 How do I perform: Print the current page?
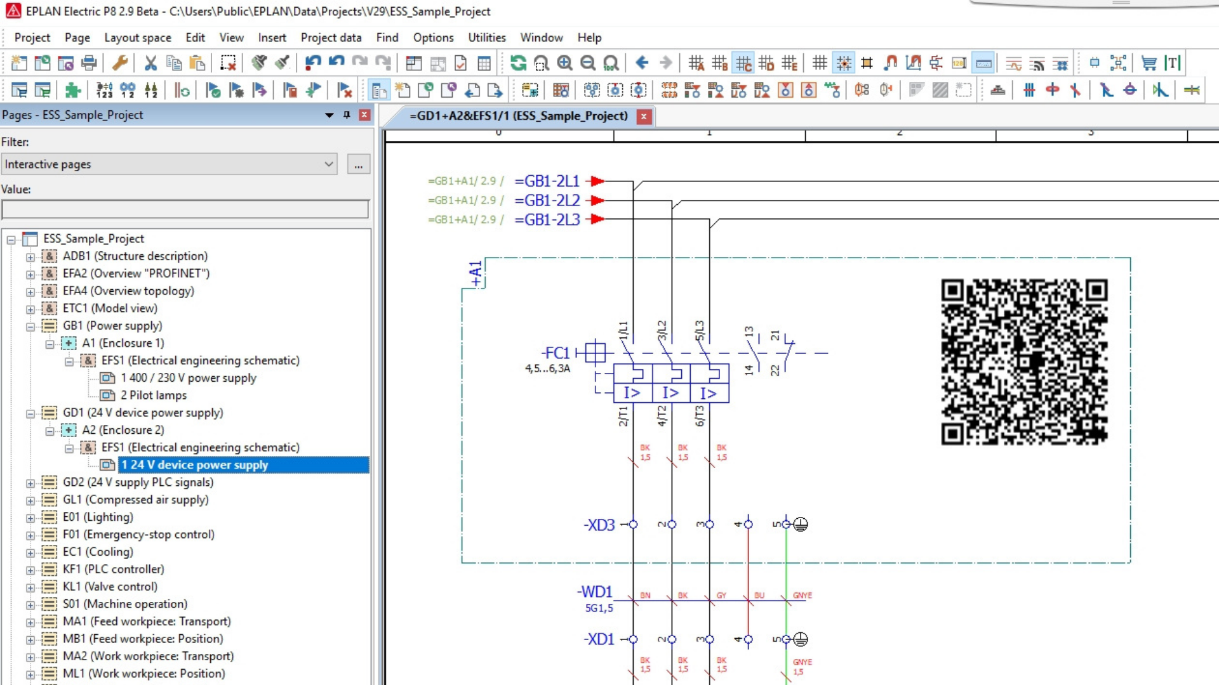89,63
